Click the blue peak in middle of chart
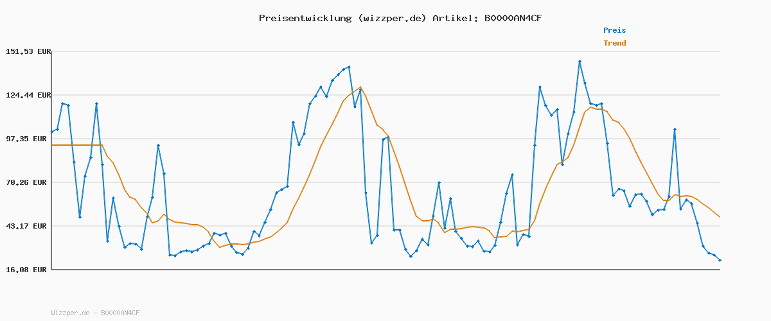The image size is (771, 321). [x=349, y=67]
